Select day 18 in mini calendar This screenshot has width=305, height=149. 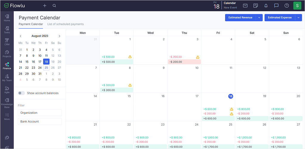(46, 62)
